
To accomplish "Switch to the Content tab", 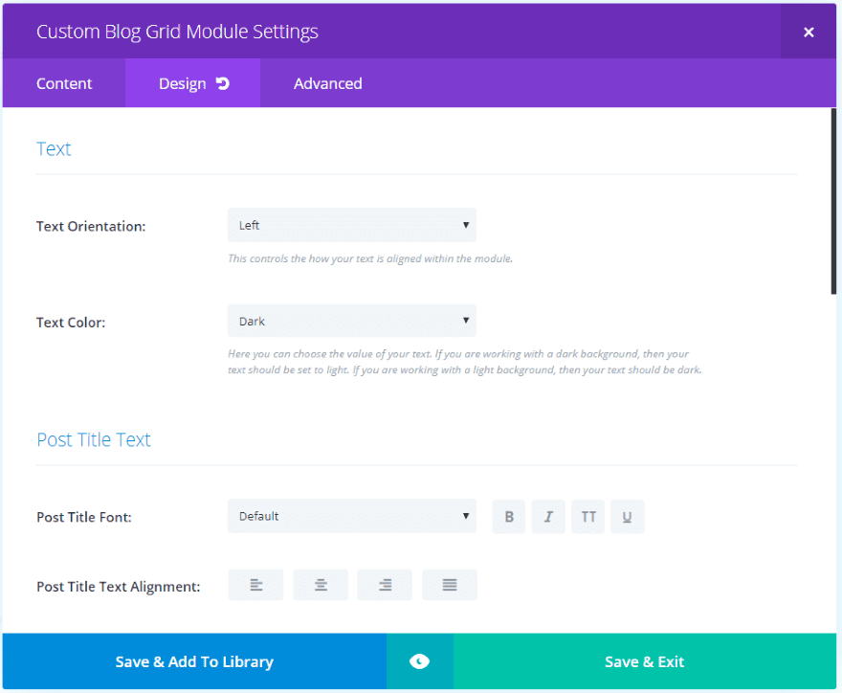I will 64,83.
